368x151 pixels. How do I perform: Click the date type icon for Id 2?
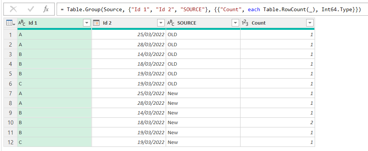[96, 23]
